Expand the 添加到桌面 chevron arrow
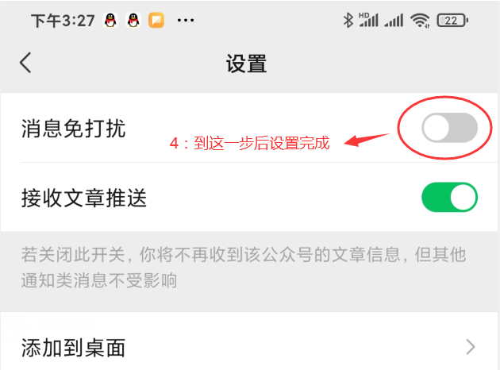The height and width of the screenshot is (370, 500). [471, 347]
